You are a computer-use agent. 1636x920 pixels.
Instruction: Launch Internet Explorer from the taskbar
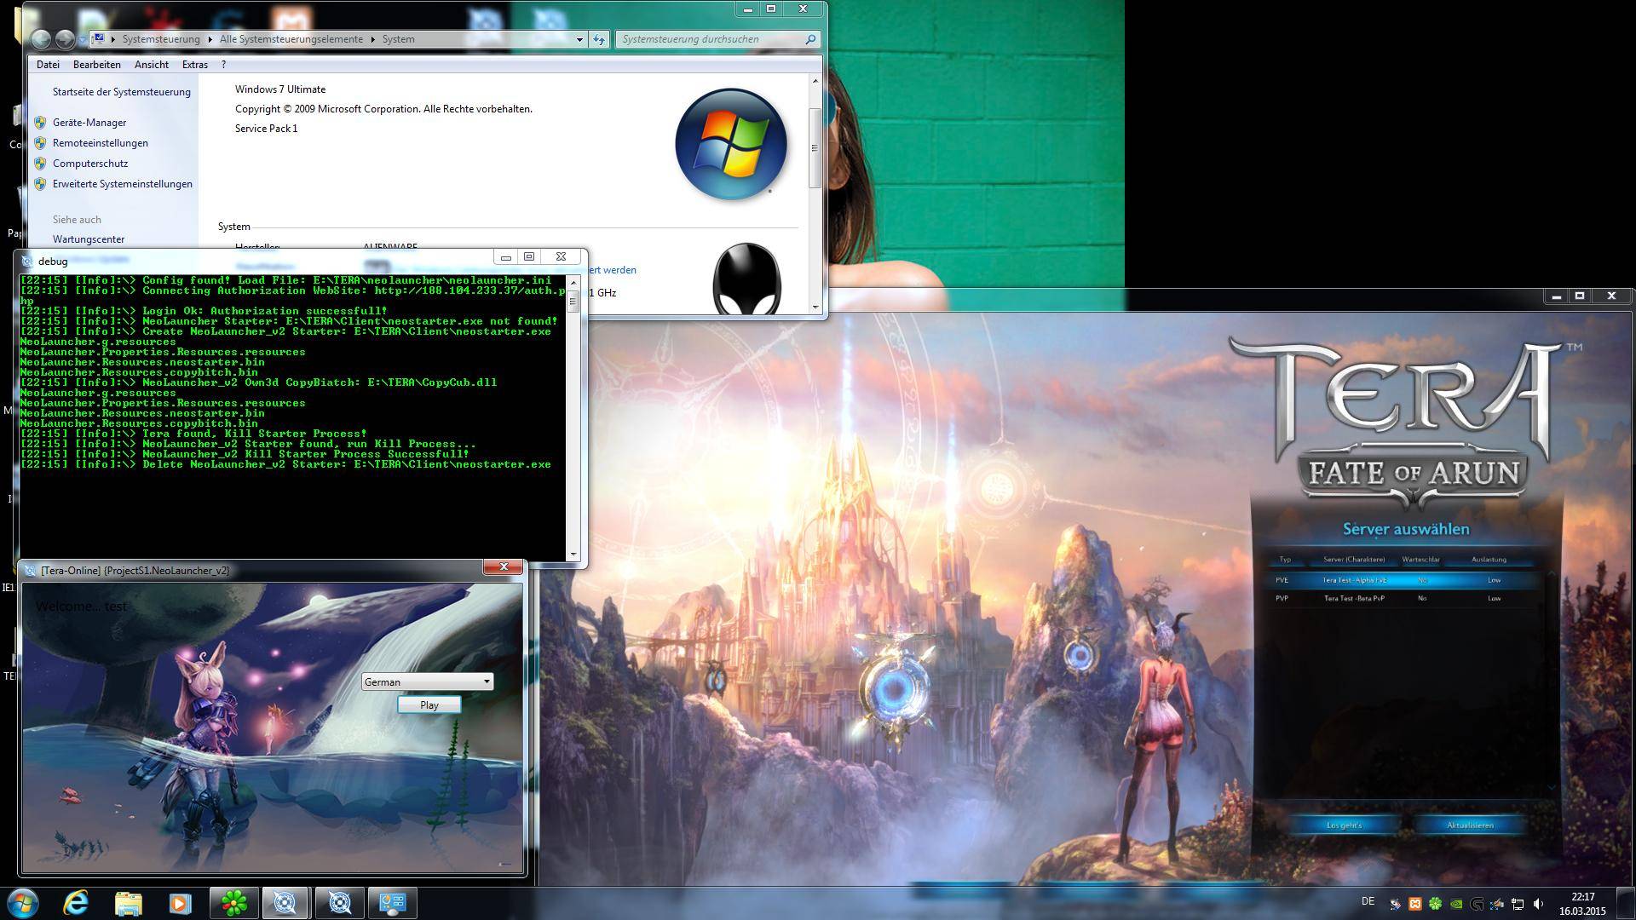coord(76,903)
